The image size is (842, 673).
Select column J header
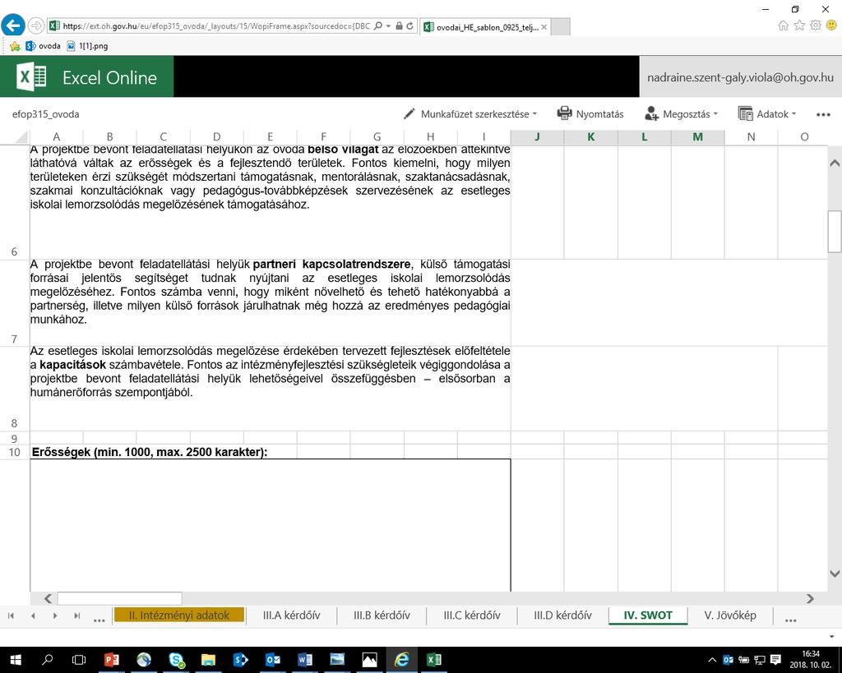pos(537,137)
